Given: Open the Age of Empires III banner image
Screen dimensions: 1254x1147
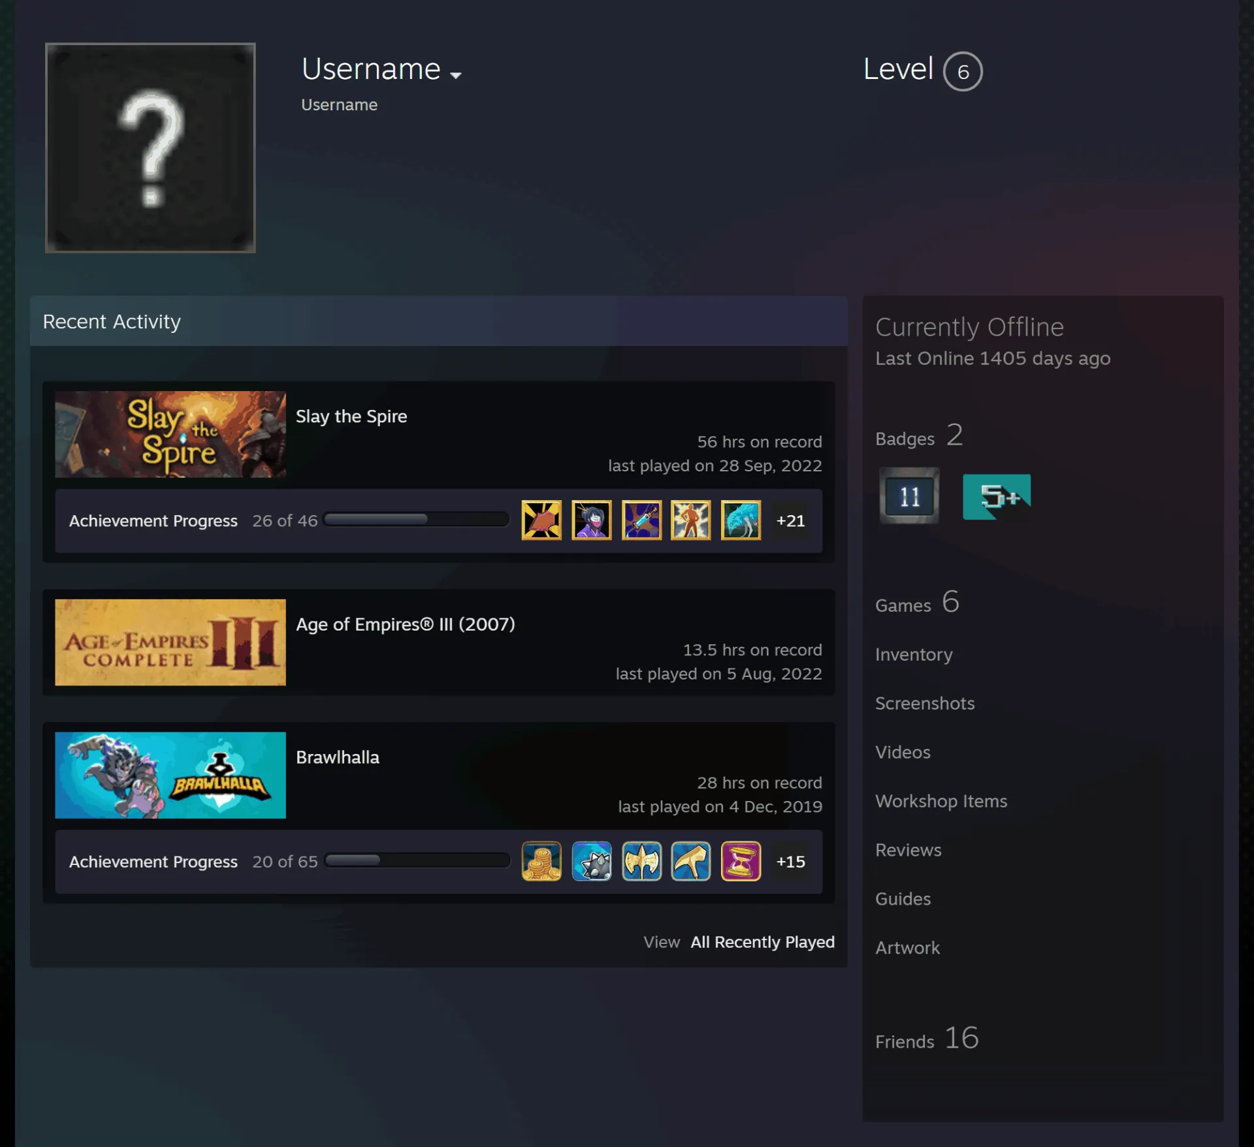Looking at the screenshot, I should (x=170, y=642).
